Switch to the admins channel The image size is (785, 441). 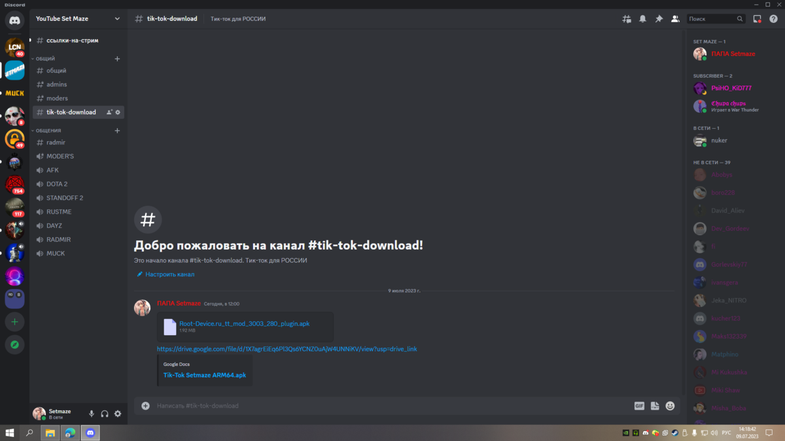coord(78,84)
